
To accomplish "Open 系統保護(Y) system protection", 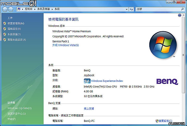I will (14, 34).
